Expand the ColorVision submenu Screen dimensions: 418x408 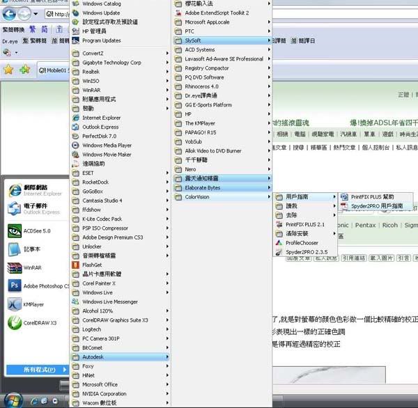click(x=222, y=197)
